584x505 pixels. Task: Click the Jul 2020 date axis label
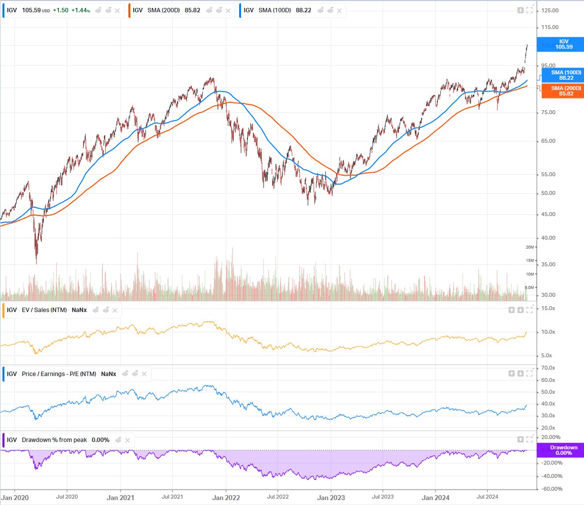[67, 497]
